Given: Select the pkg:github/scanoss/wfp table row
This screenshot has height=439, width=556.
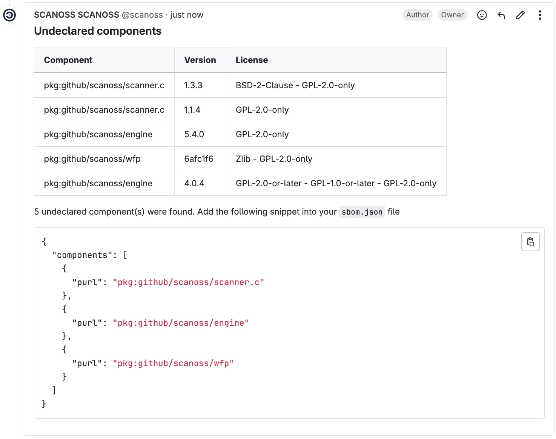Looking at the screenshot, I should 92,159.
